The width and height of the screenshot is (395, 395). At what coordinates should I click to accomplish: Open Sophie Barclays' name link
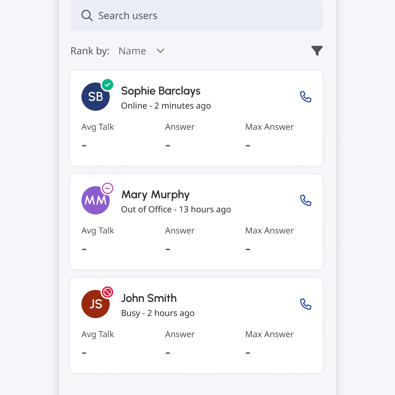point(160,91)
